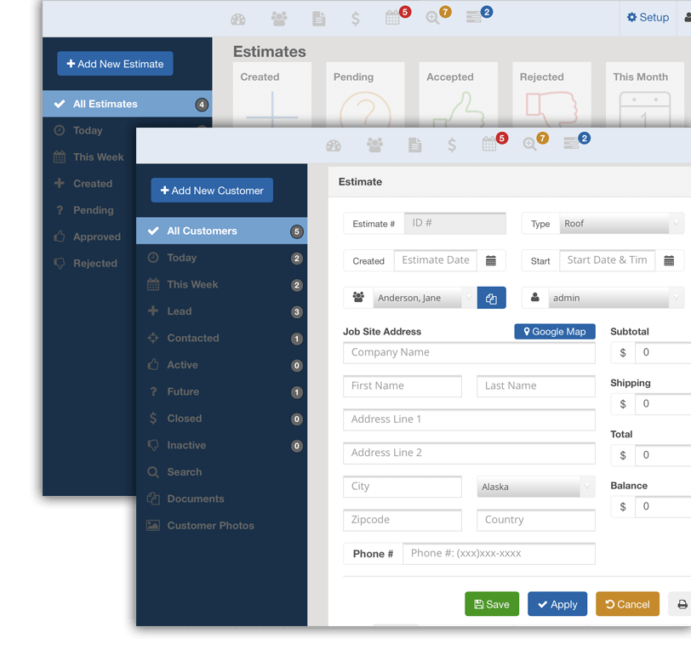Click the Address Line 1 field
This screenshot has width=691, height=650.
coord(470,420)
